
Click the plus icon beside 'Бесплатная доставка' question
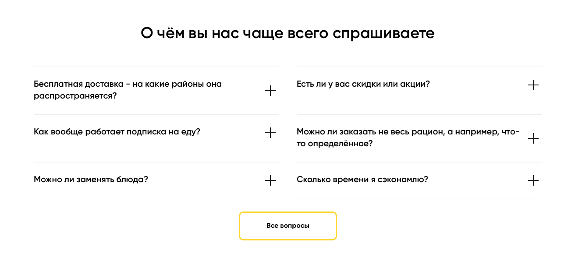[270, 91]
